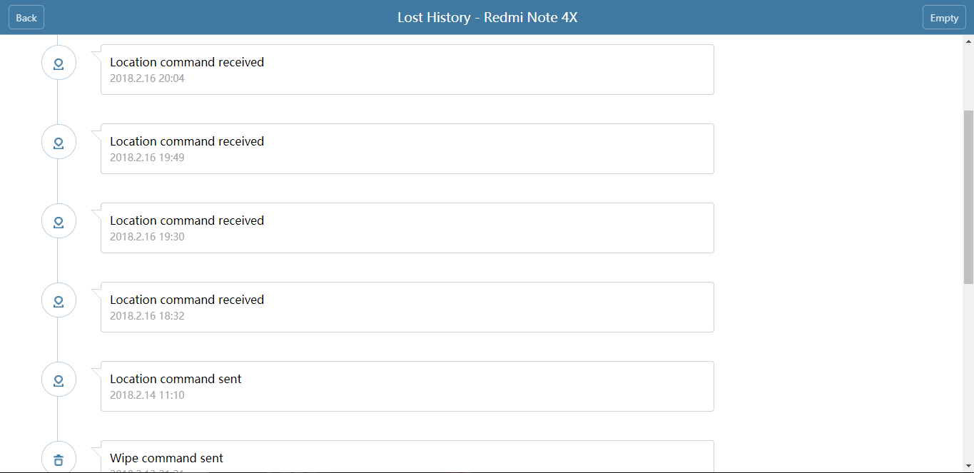Image resolution: width=974 pixels, height=473 pixels.
Task: Open the Location command received 19:30 entry
Action: [407, 228]
